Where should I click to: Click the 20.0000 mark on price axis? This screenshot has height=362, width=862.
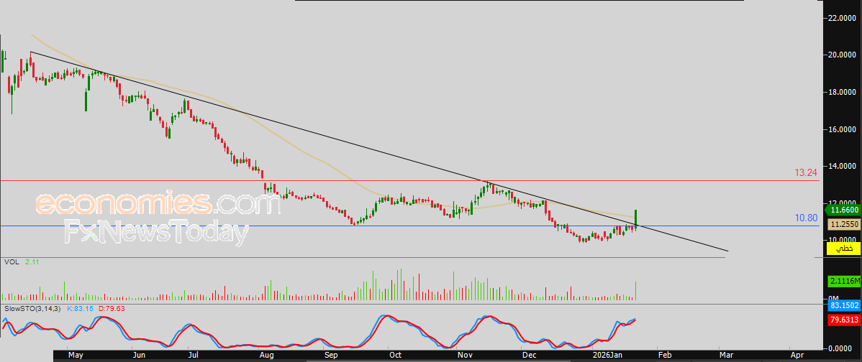coord(841,55)
